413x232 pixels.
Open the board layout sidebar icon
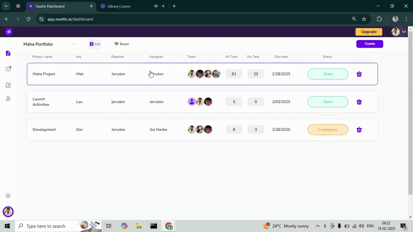tap(8, 85)
